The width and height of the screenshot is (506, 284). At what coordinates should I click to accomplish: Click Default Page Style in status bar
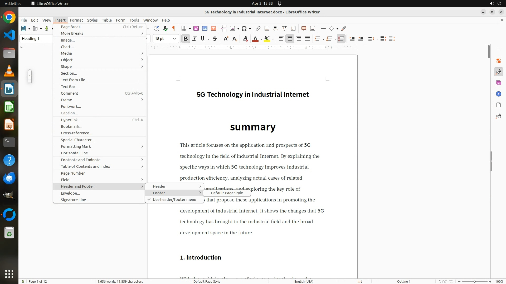point(207,281)
